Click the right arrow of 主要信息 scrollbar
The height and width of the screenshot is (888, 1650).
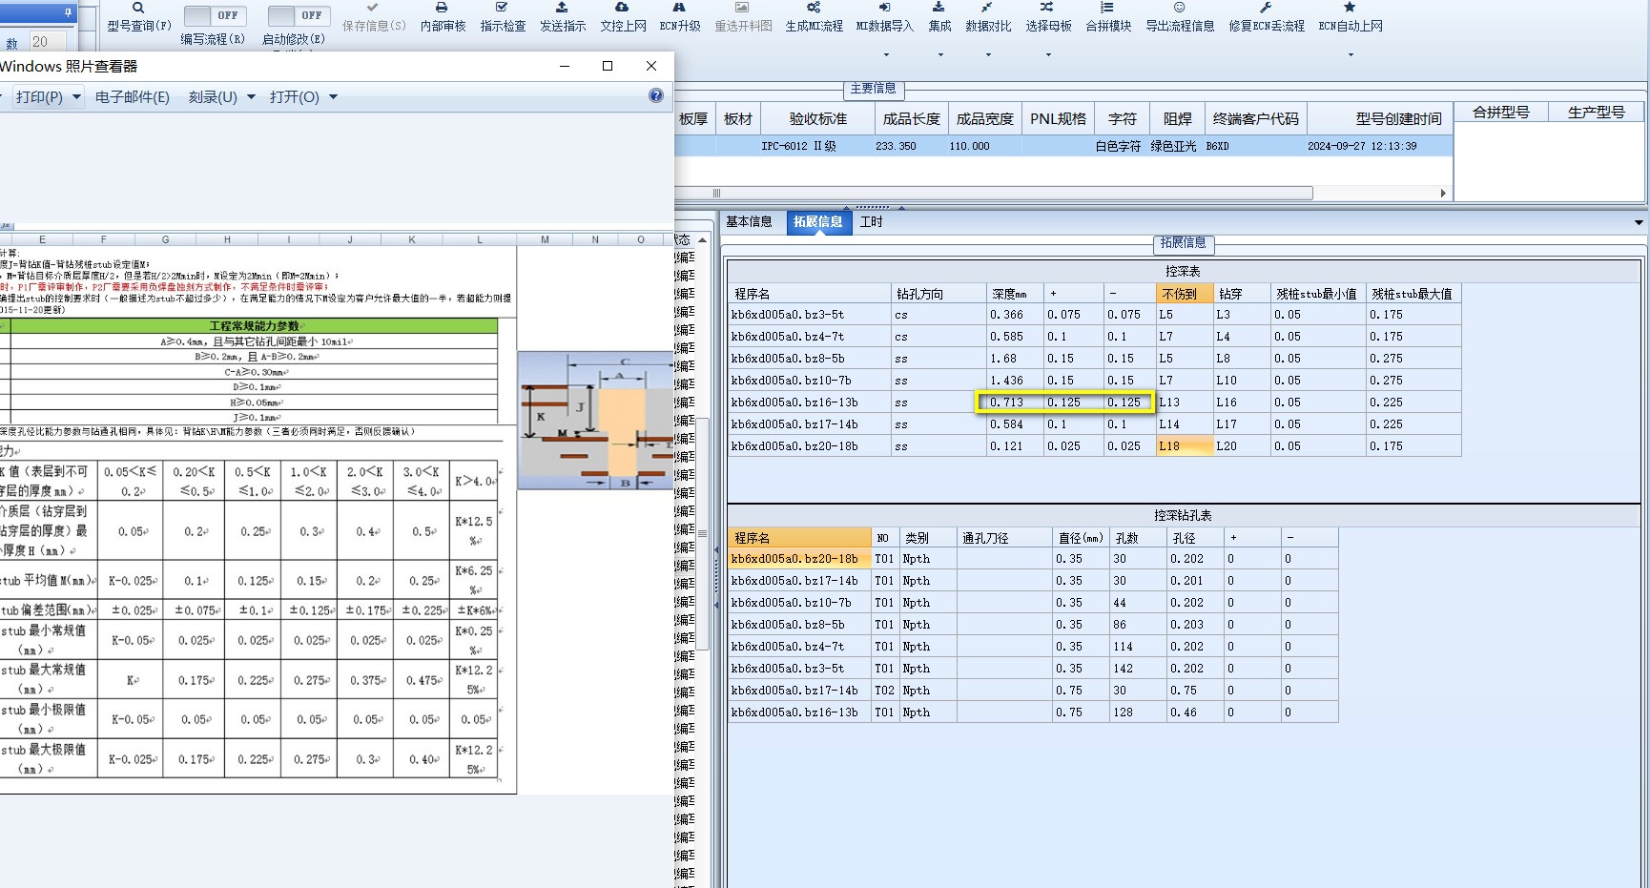1443,193
